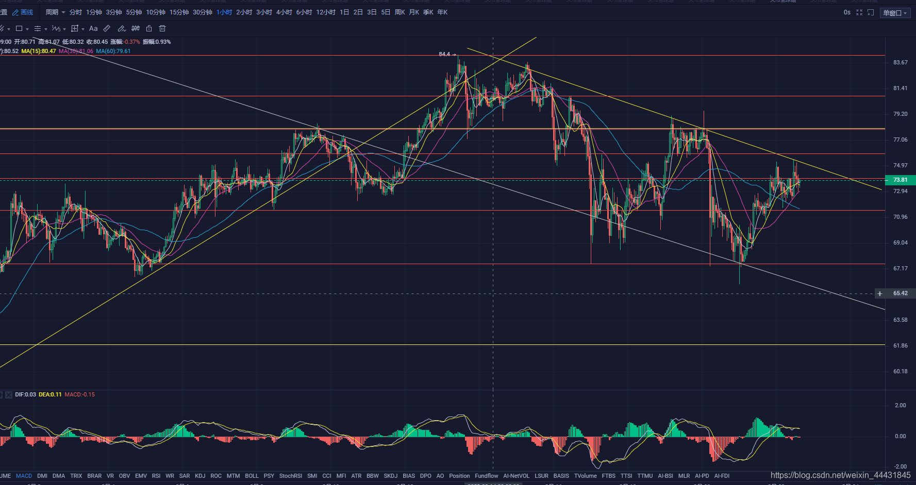Screen dimensions: 916x485
Task: Toggle the 画线 drawing mode
Action: tap(23, 12)
